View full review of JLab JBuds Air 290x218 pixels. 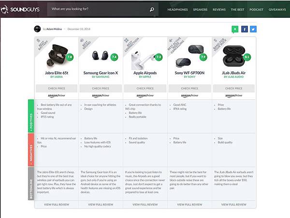tap(234, 204)
